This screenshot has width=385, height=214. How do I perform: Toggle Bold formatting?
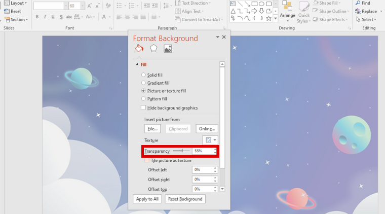[37, 17]
